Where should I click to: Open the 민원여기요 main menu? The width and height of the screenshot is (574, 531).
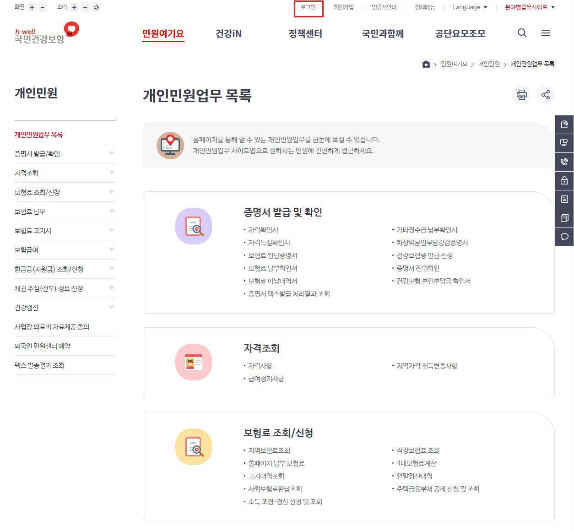pyautogui.click(x=163, y=33)
